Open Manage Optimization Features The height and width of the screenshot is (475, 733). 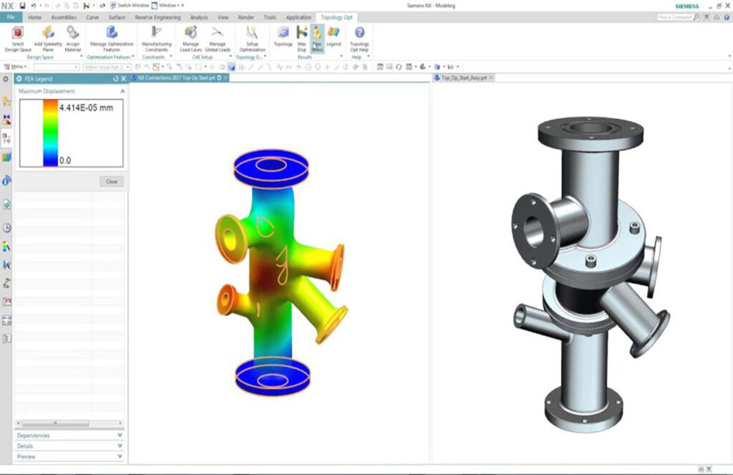[x=111, y=37]
